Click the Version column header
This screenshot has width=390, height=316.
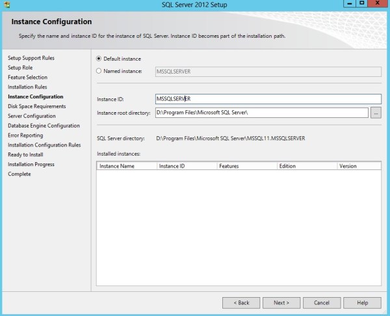click(x=358, y=166)
